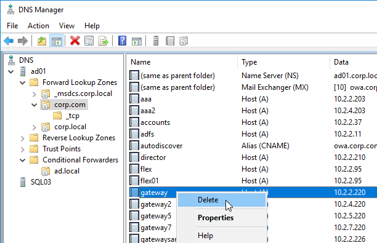The height and width of the screenshot is (243, 377).
Task: Click the record icon beside gateway2
Action: point(134,204)
